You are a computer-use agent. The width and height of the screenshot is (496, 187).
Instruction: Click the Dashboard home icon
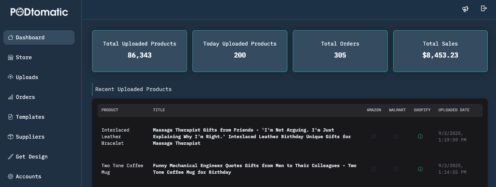10,38
